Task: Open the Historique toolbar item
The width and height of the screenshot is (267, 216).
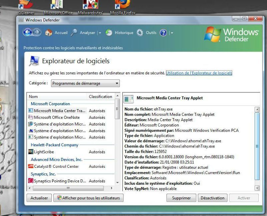Action: (x=119, y=33)
